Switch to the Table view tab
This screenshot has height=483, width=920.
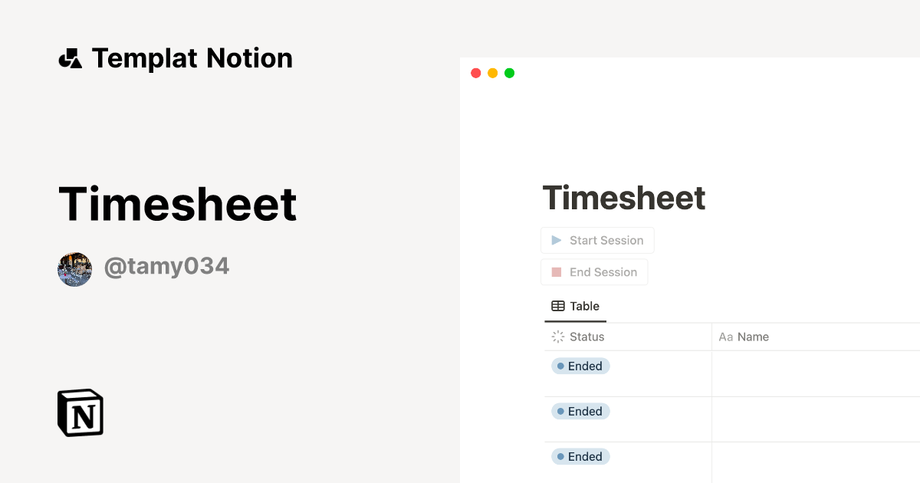(575, 305)
